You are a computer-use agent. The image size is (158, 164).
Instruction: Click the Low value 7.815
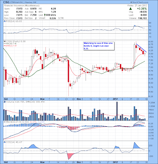coord(19,15)
